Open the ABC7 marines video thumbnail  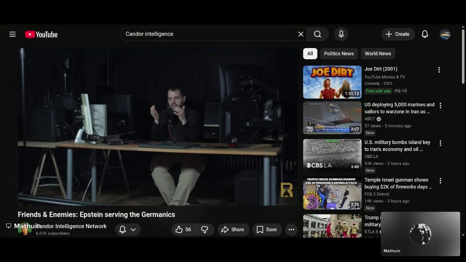click(x=332, y=118)
